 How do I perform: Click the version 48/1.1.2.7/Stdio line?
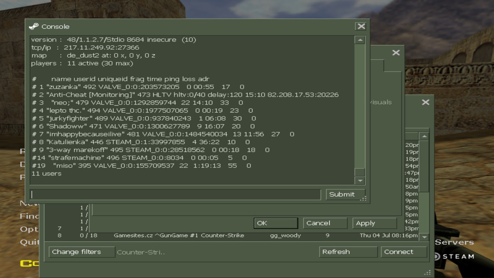click(x=113, y=39)
